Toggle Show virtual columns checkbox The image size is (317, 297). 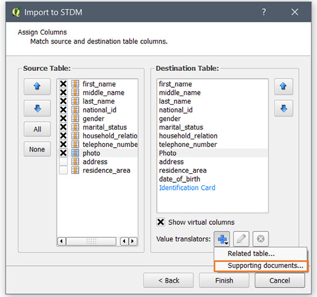[x=161, y=222]
